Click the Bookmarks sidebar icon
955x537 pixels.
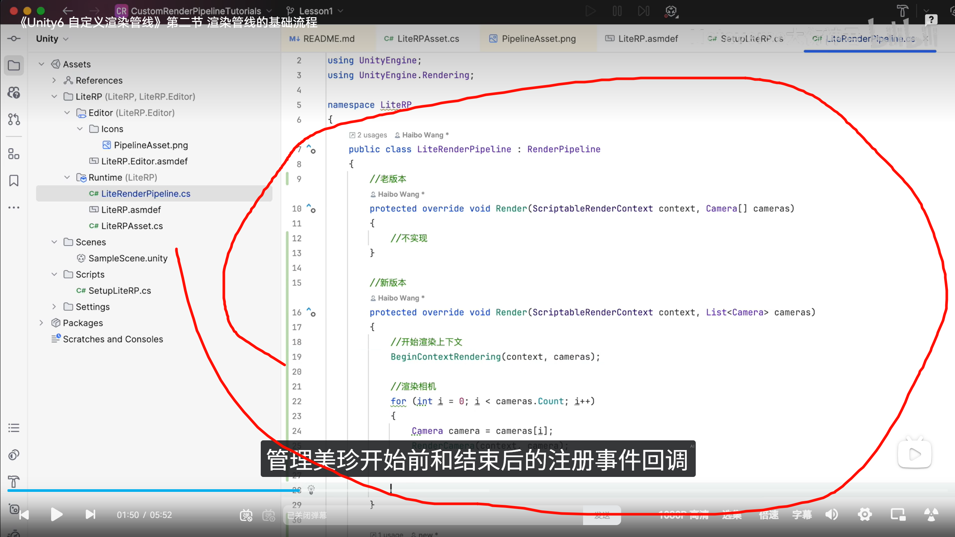pyautogui.click(x=14, y=181)
